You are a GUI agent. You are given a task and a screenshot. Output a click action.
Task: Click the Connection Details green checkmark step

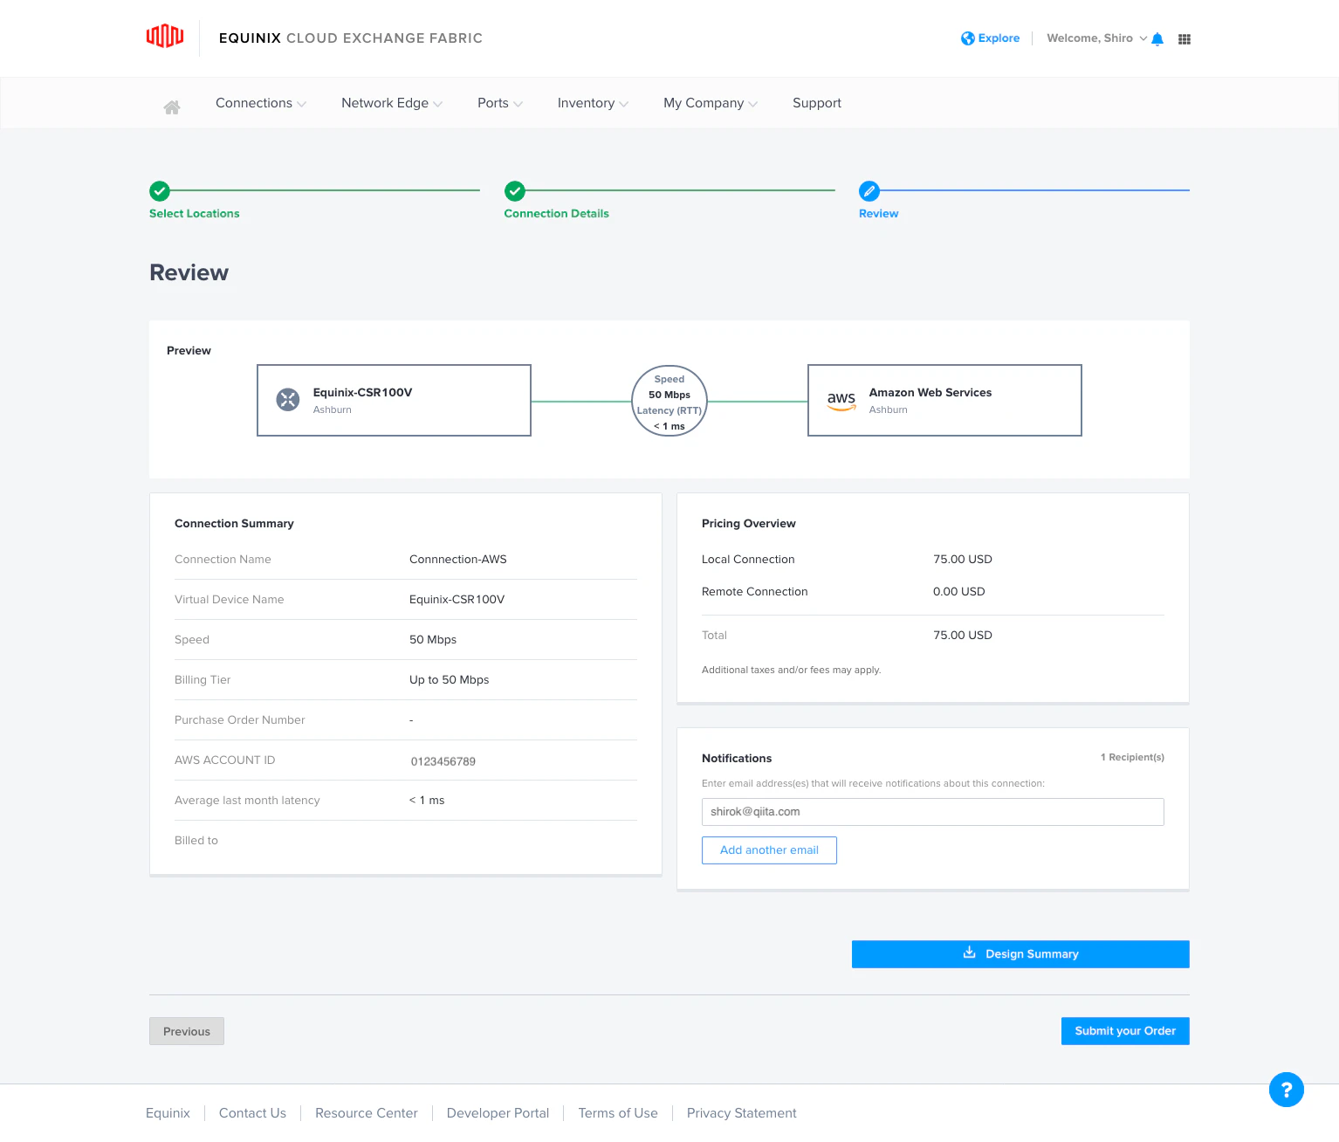pos(515,191)
